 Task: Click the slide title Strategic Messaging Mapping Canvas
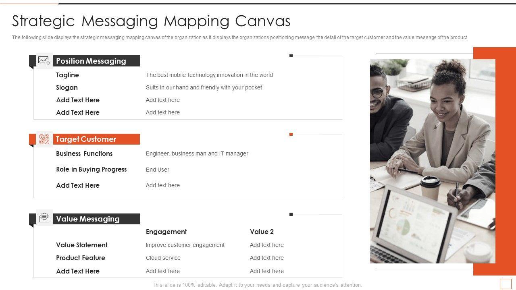(151, 21)
